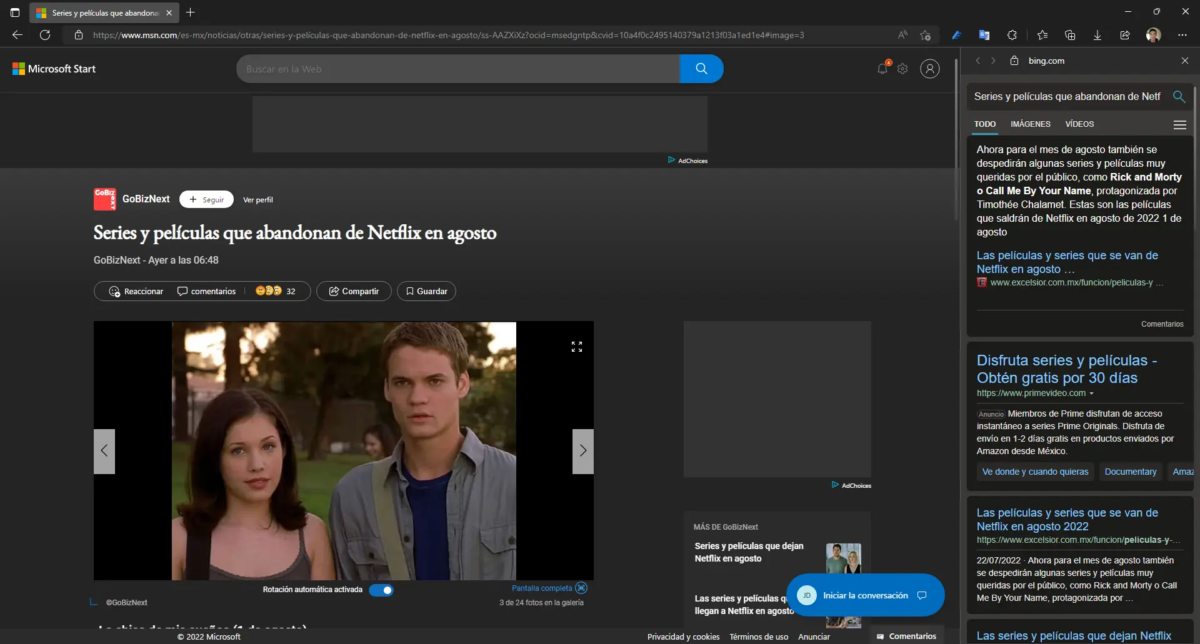Image resolution: width=1200 pixels, height=644 pixels.
Task: Click the Bing sidebar search magnifier
Action: (1179, 96)
